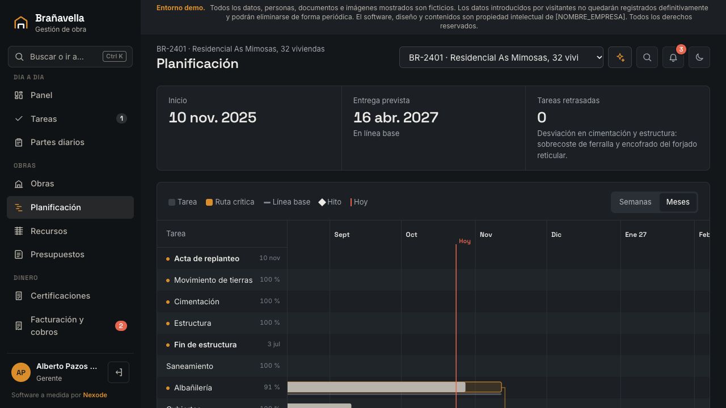This screenshot has width=726, height=408.
Task: Click the Facturación y cobros receipt icon
Action: tap(19, 326)
